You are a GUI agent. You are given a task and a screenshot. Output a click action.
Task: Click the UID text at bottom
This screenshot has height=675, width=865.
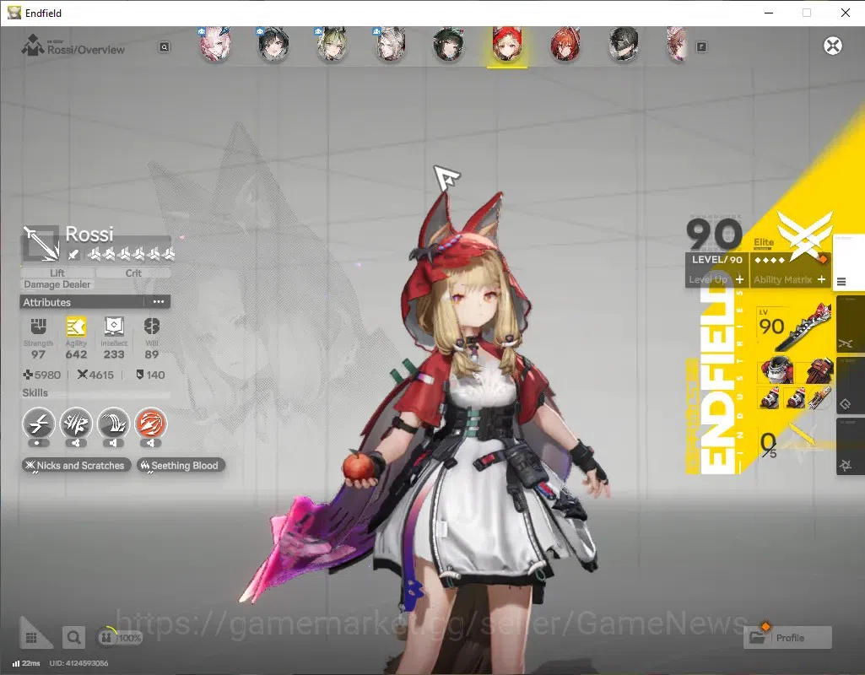click(x=78, y=663)
